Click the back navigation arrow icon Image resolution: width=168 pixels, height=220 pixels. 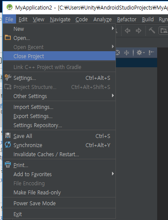pos(128,31)
